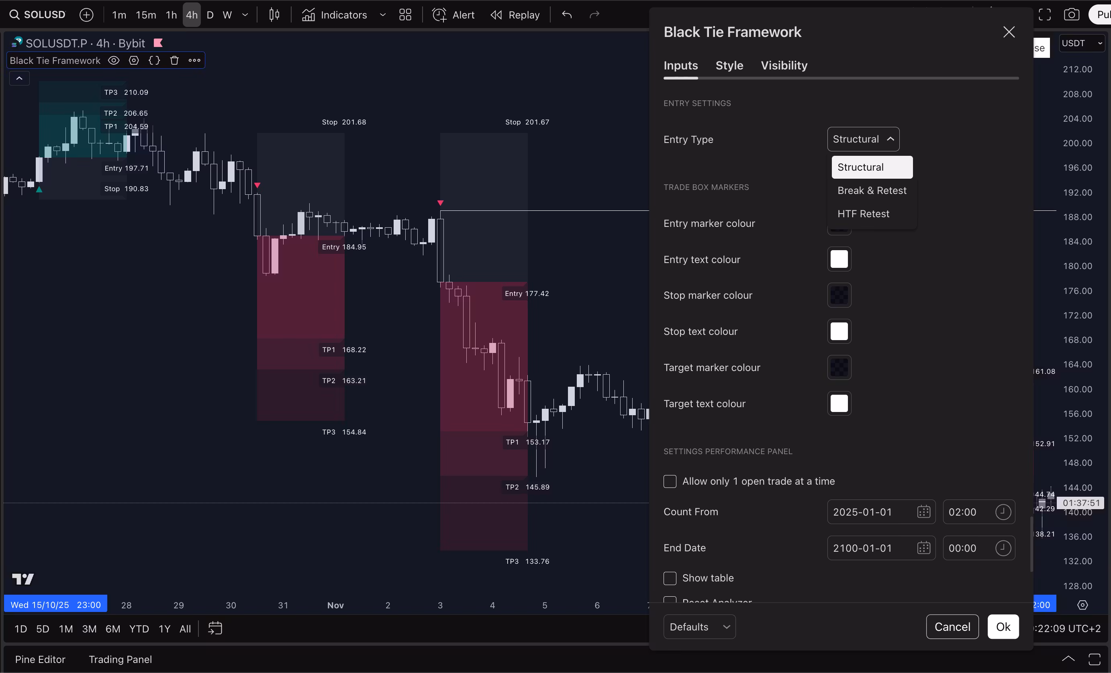Take a chart snapshot with camera icon

point(1071,15)
